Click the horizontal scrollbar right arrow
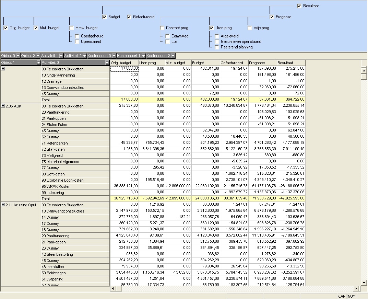368x299 pixels. 356,288
